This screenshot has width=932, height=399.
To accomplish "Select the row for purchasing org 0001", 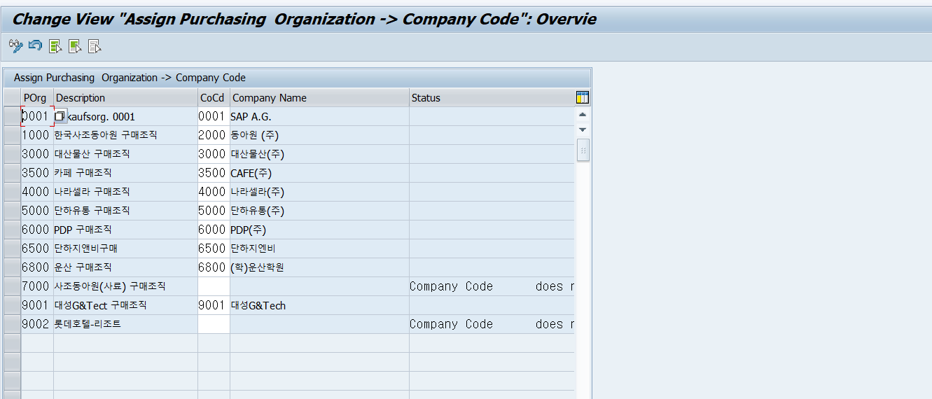I will pos(12,116).
